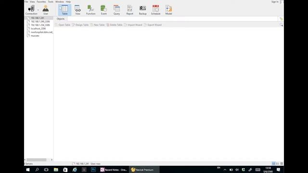Open the volume control in the system tray
The height and width of the screenshot is (173, 308).
[x=237, y=170]
